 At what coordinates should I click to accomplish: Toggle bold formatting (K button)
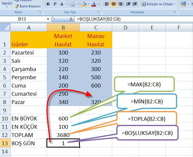click(x=48, y=4)
